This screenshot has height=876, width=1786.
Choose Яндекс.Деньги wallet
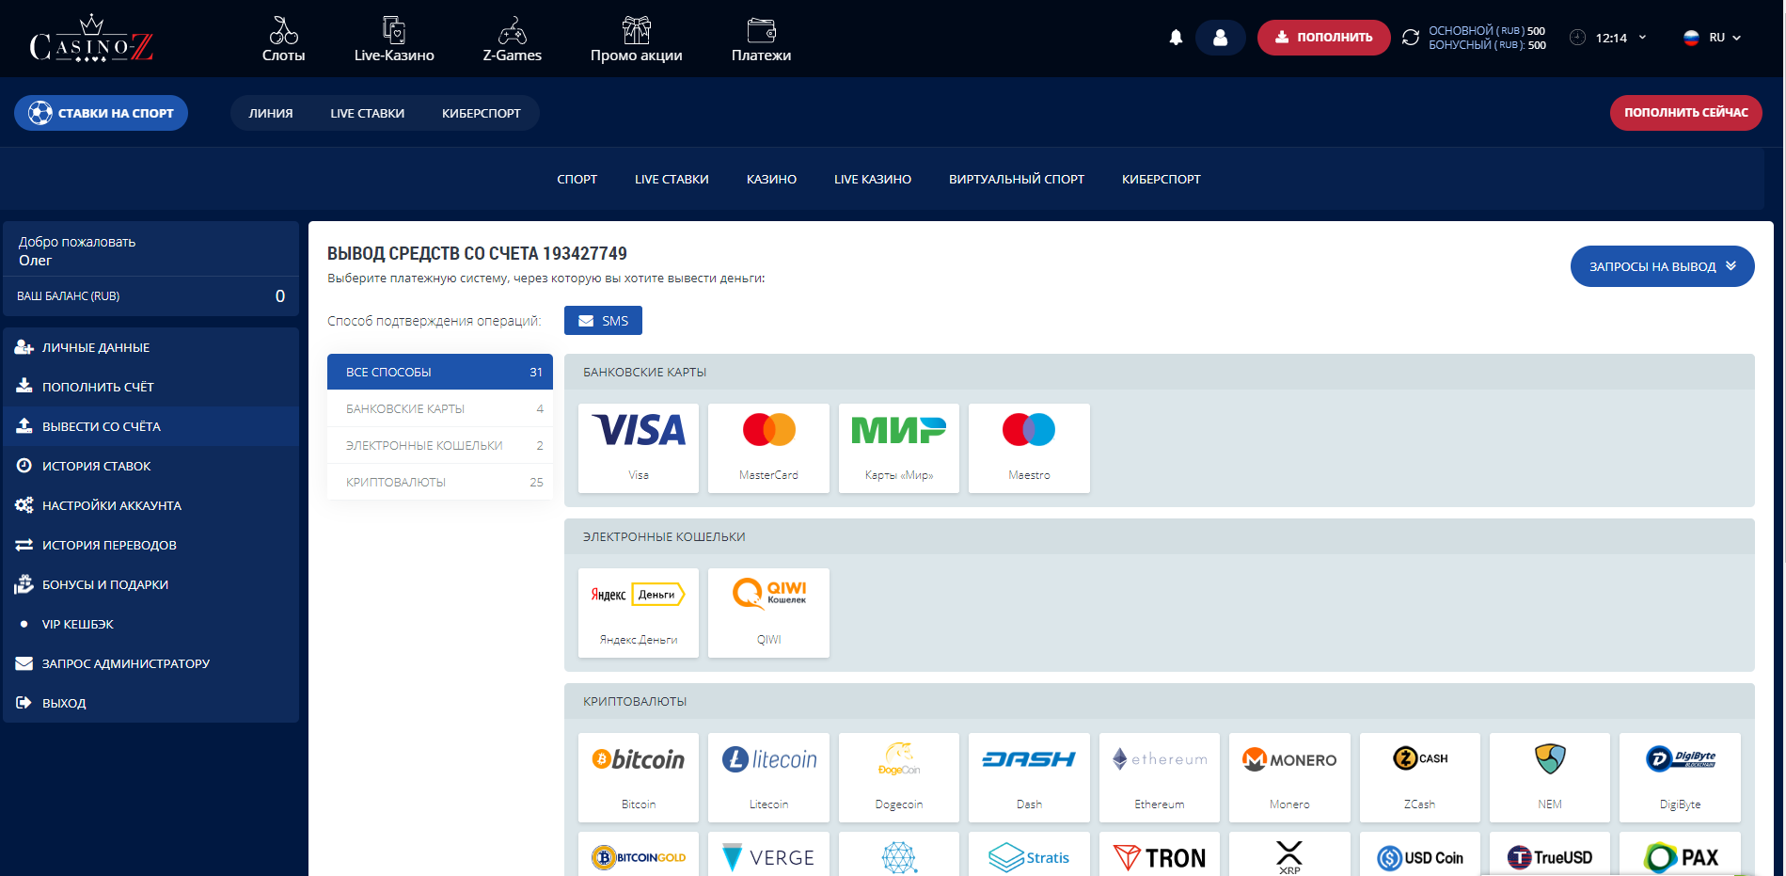pyautogui.click(x=639, y=613)
